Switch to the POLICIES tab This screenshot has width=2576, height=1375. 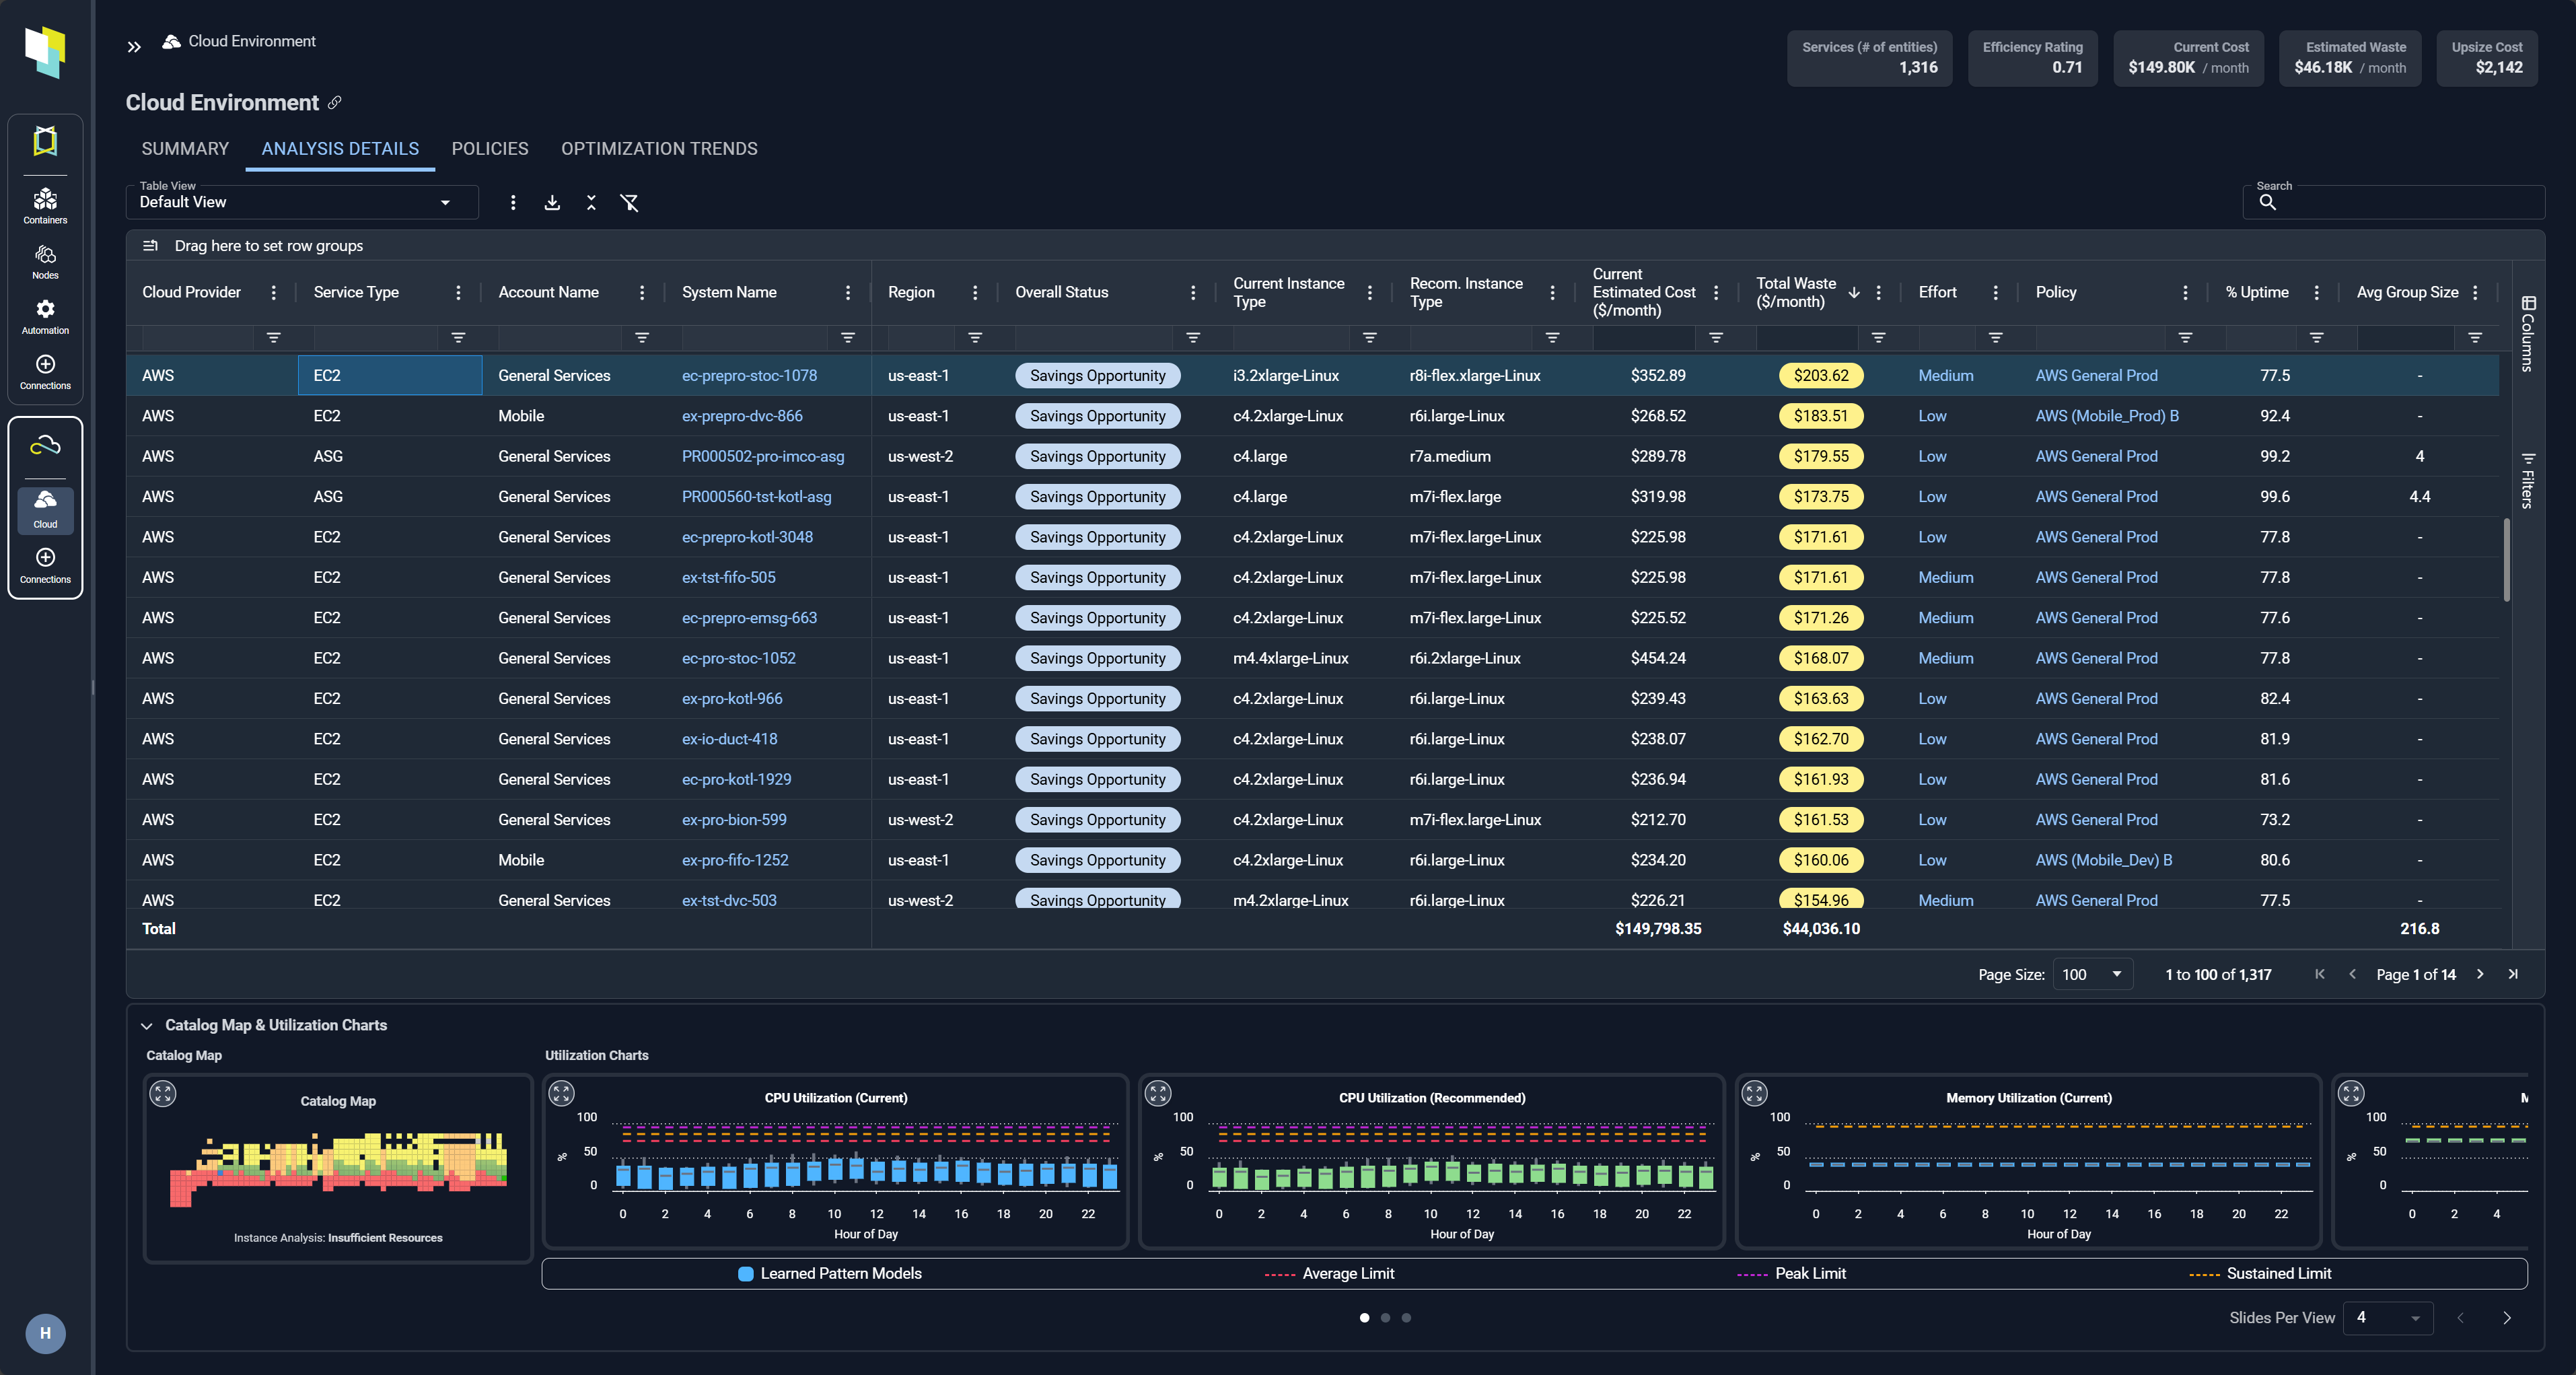click(489, 149)
